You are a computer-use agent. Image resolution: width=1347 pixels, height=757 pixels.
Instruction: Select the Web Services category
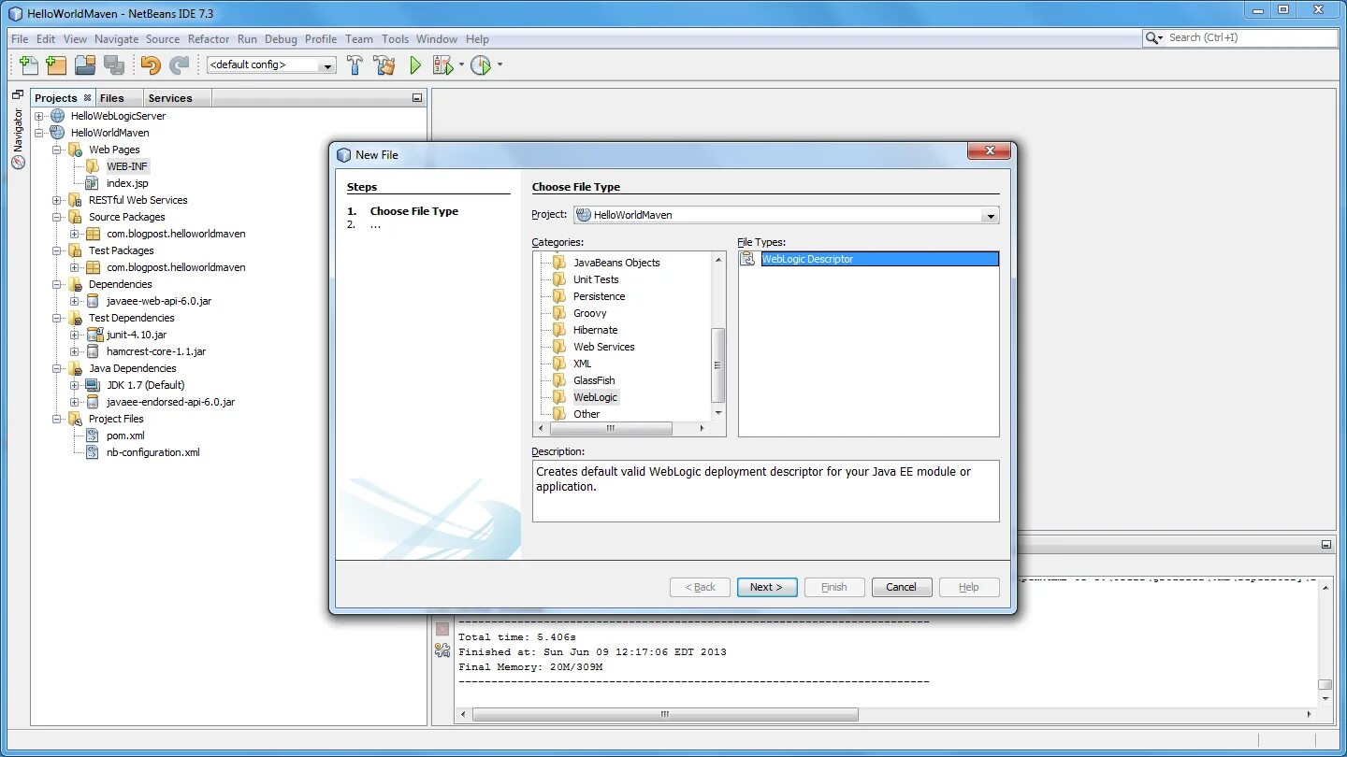pos(604,347)
